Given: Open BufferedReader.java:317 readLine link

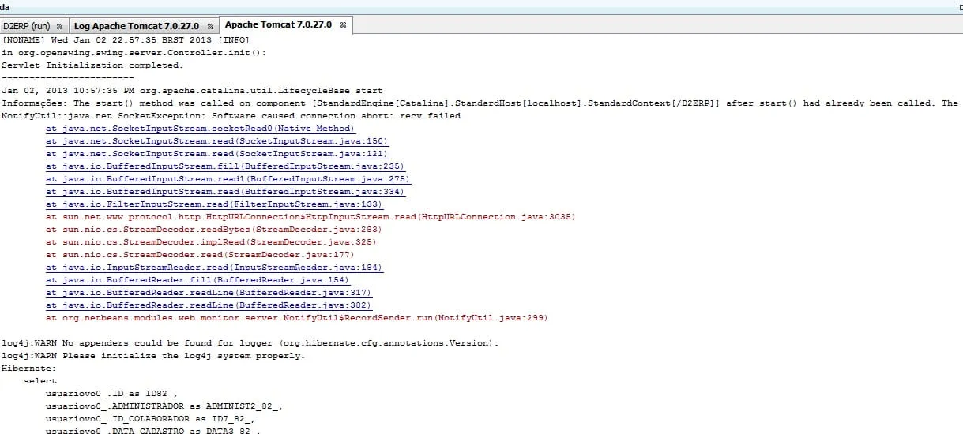Looking at the screenshot, I should point(209,293).
